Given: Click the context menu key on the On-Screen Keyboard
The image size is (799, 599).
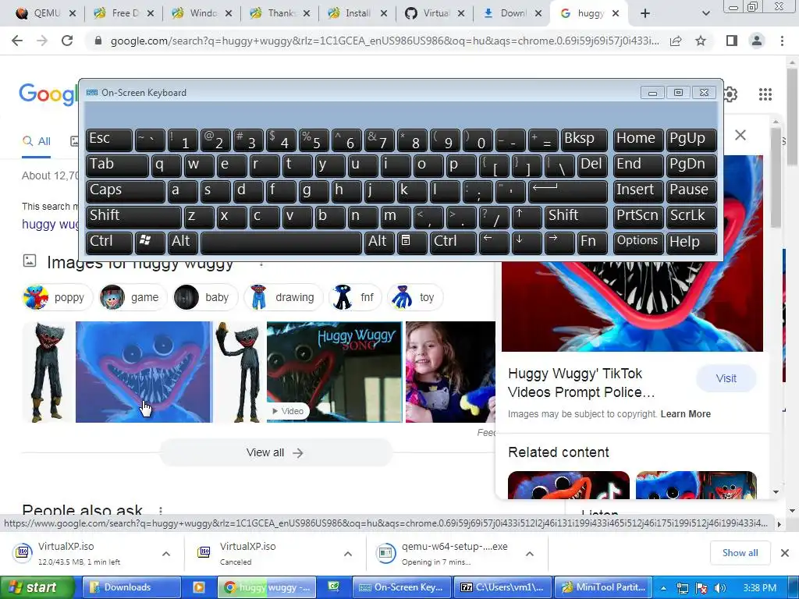Looking at the screenshot, I should [x=410, y=242].
